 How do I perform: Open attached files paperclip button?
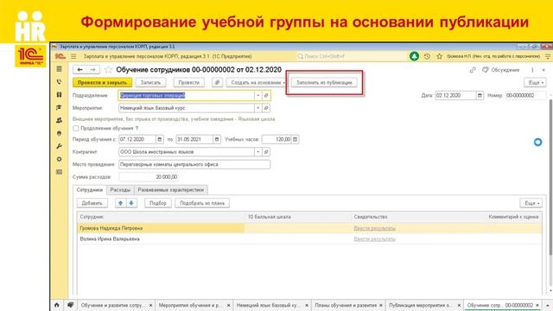click(x=217, y=83)
